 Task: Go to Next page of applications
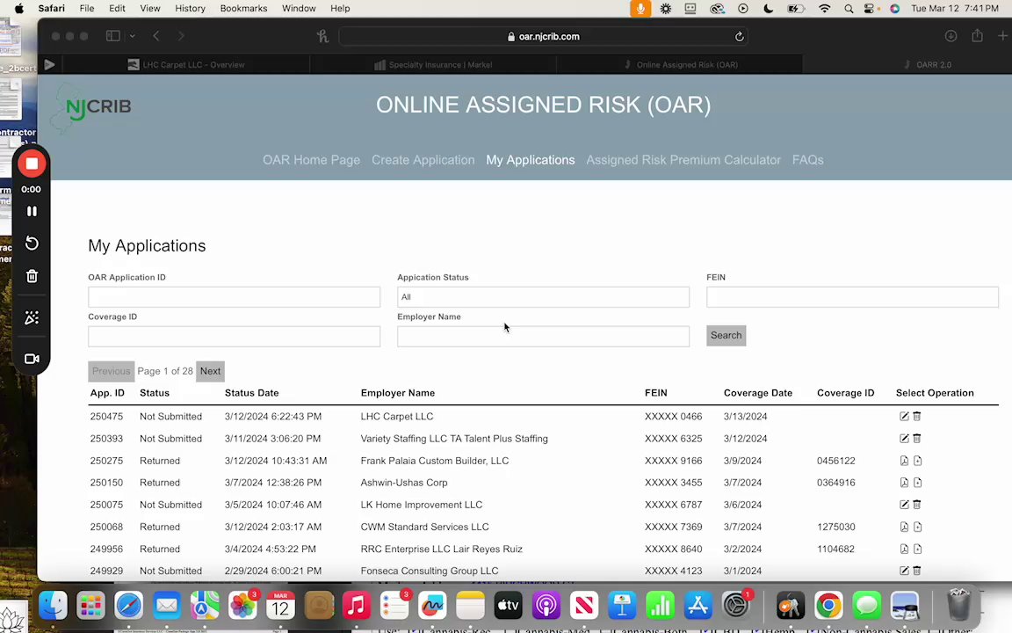211,371
